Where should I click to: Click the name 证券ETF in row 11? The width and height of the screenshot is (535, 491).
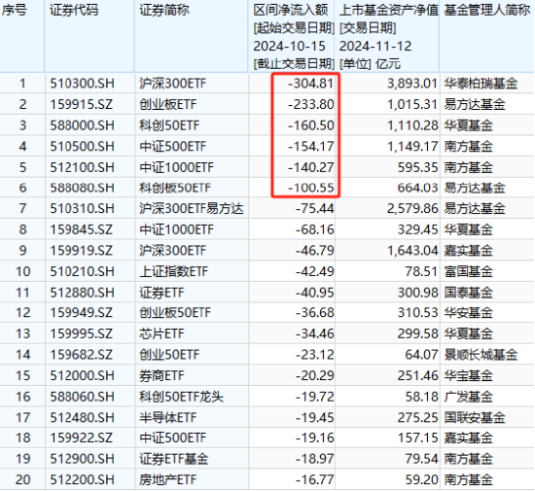(161, 293)
